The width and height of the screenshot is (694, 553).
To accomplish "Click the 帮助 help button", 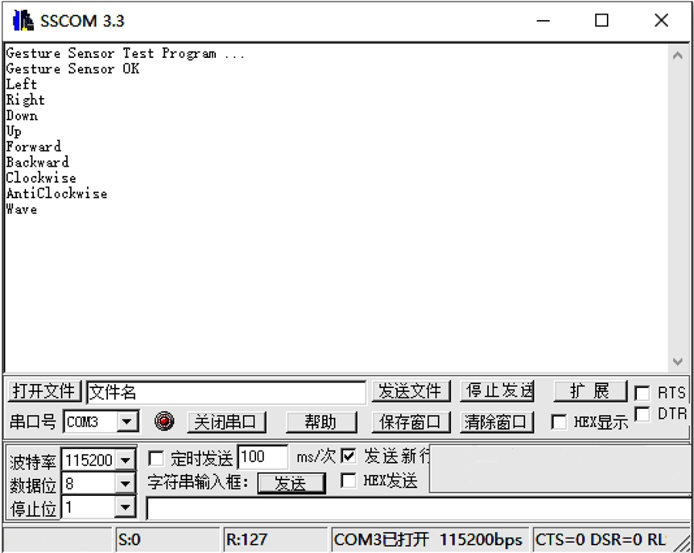I will (x=321, y=422).
